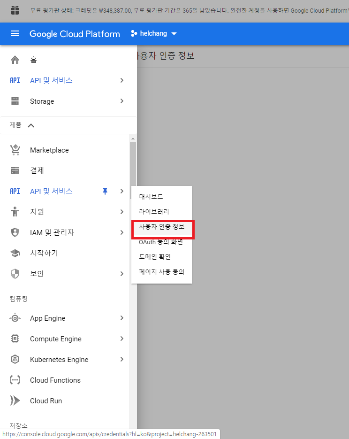
Task: Click the Compute Engine chip icon
Action: 15,339
